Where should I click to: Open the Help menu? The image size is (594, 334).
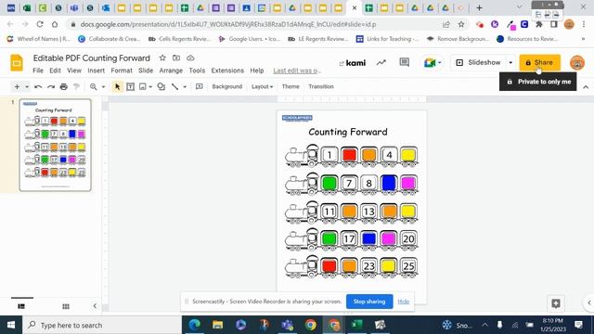[x=257, y=71]
